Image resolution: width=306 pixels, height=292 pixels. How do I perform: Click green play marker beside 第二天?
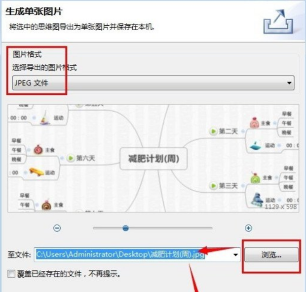213,131
